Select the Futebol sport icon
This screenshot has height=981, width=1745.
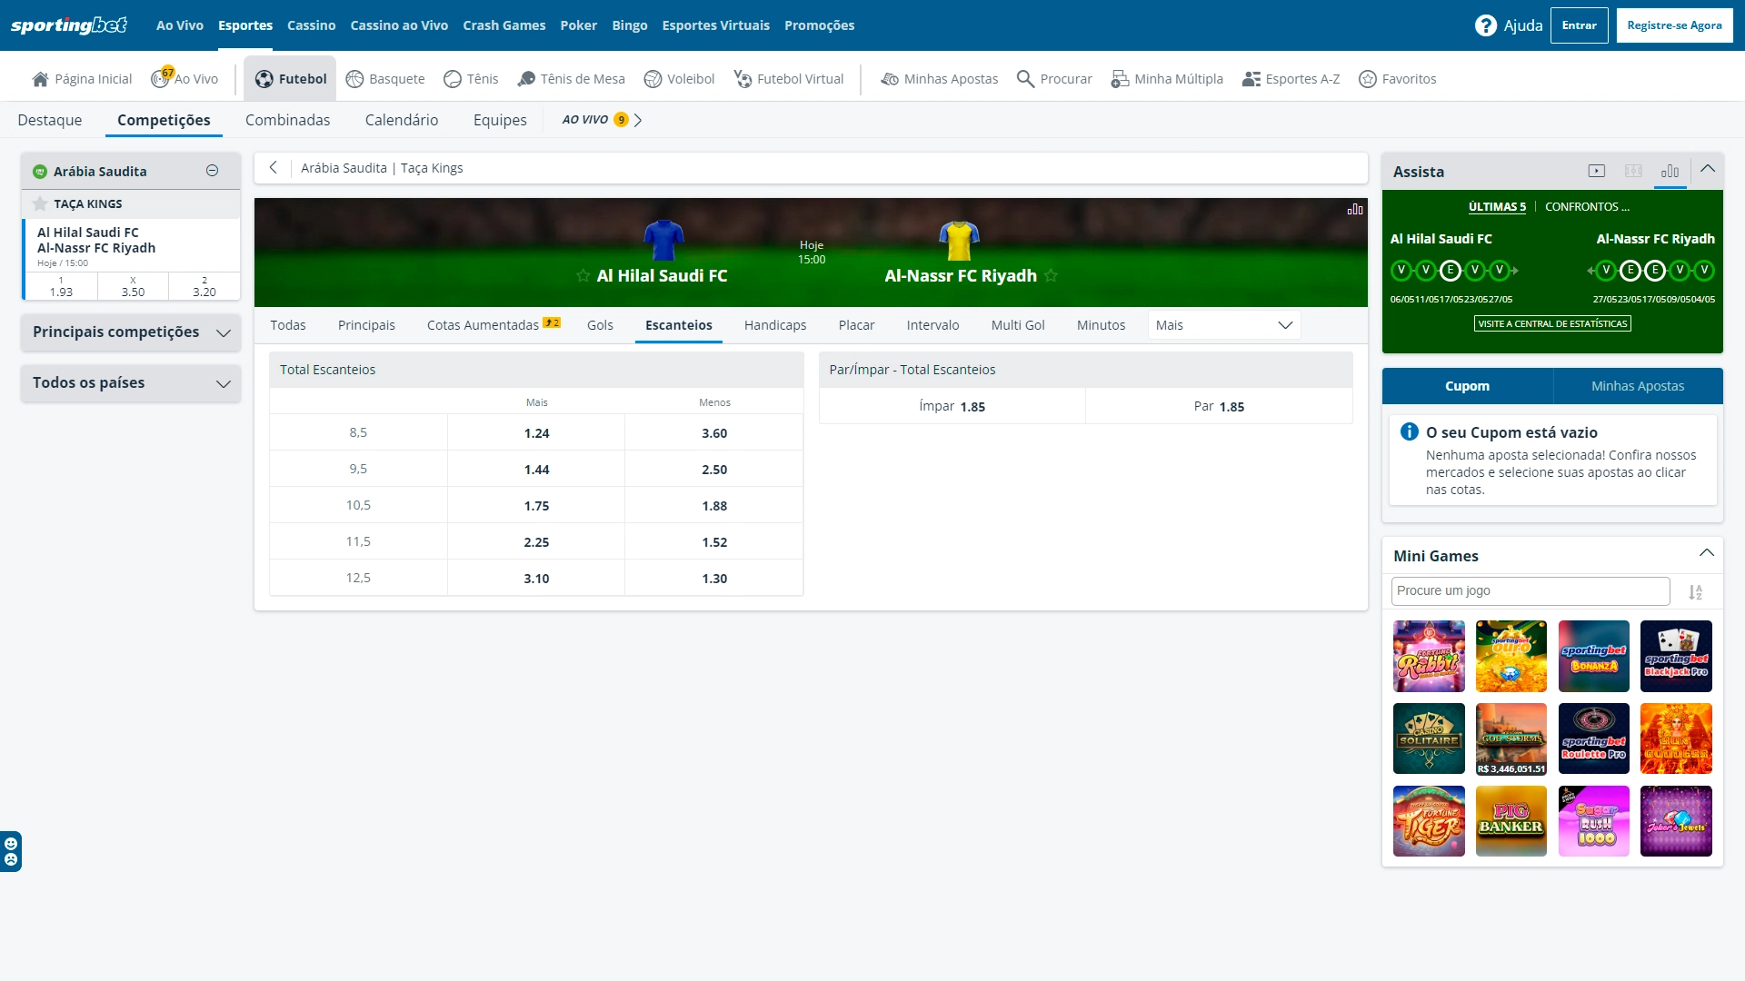264,79
